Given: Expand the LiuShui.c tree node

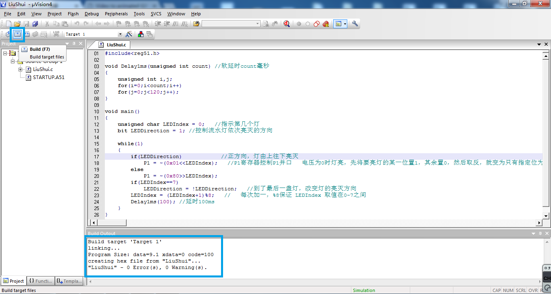Looking at the screenshot, I should click(20, 69).
